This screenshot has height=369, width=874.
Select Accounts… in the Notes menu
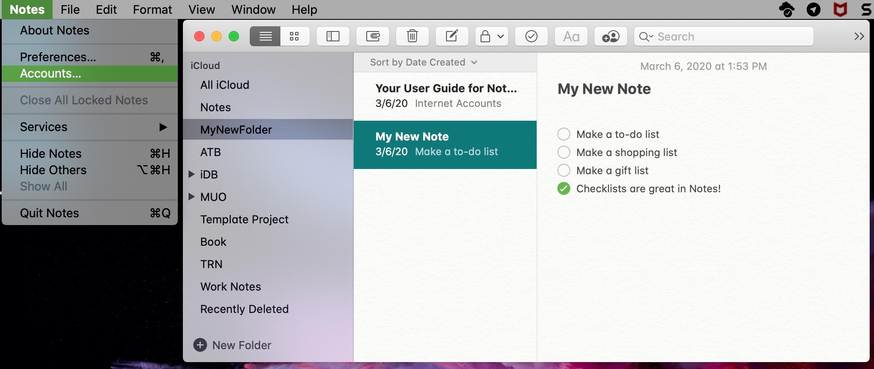[90, 73]
